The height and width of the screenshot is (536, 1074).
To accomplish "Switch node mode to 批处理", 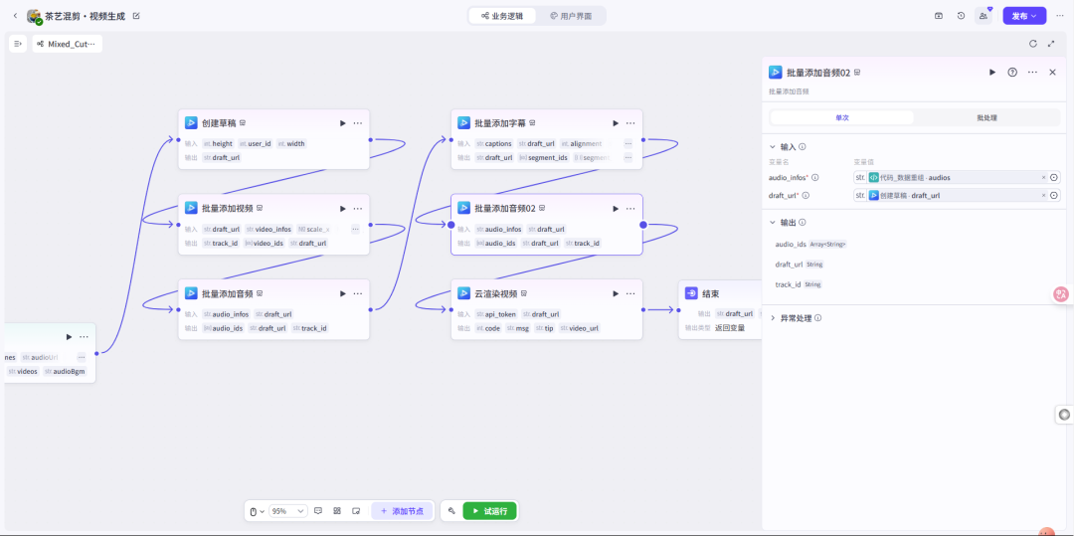I will pos(986,117).
